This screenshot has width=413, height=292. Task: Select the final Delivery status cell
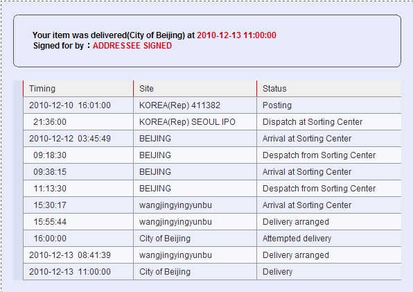[x=329, y=272]
